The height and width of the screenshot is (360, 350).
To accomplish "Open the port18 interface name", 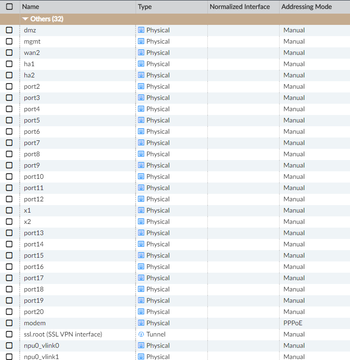I will (x=34, y=289).
